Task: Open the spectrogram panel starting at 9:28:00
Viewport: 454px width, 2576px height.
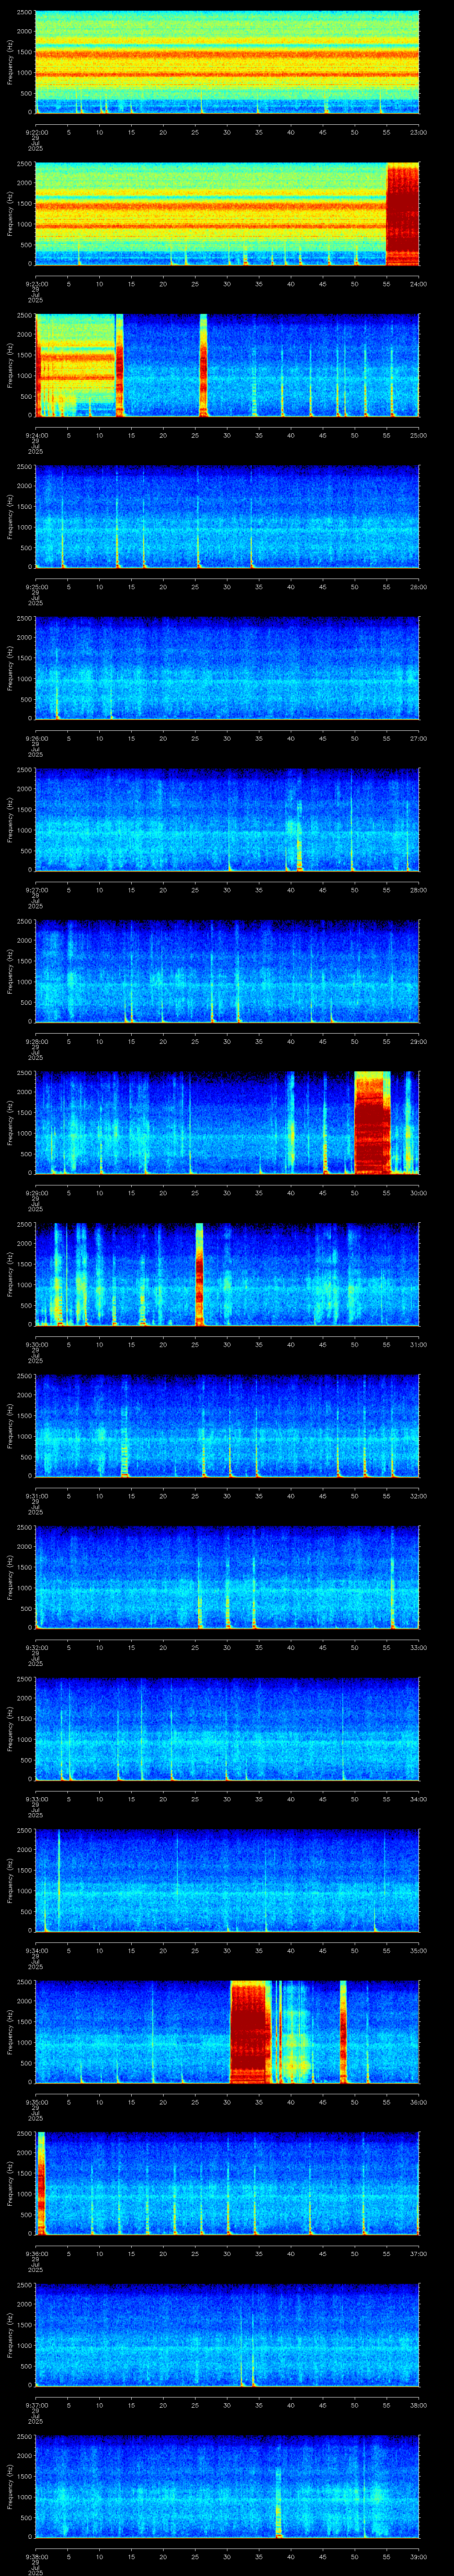Action: pyautogui.click(x=227, y=971)
